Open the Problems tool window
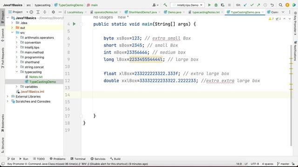The width and height of the screenshot is (298, 167). click(58, 159)
